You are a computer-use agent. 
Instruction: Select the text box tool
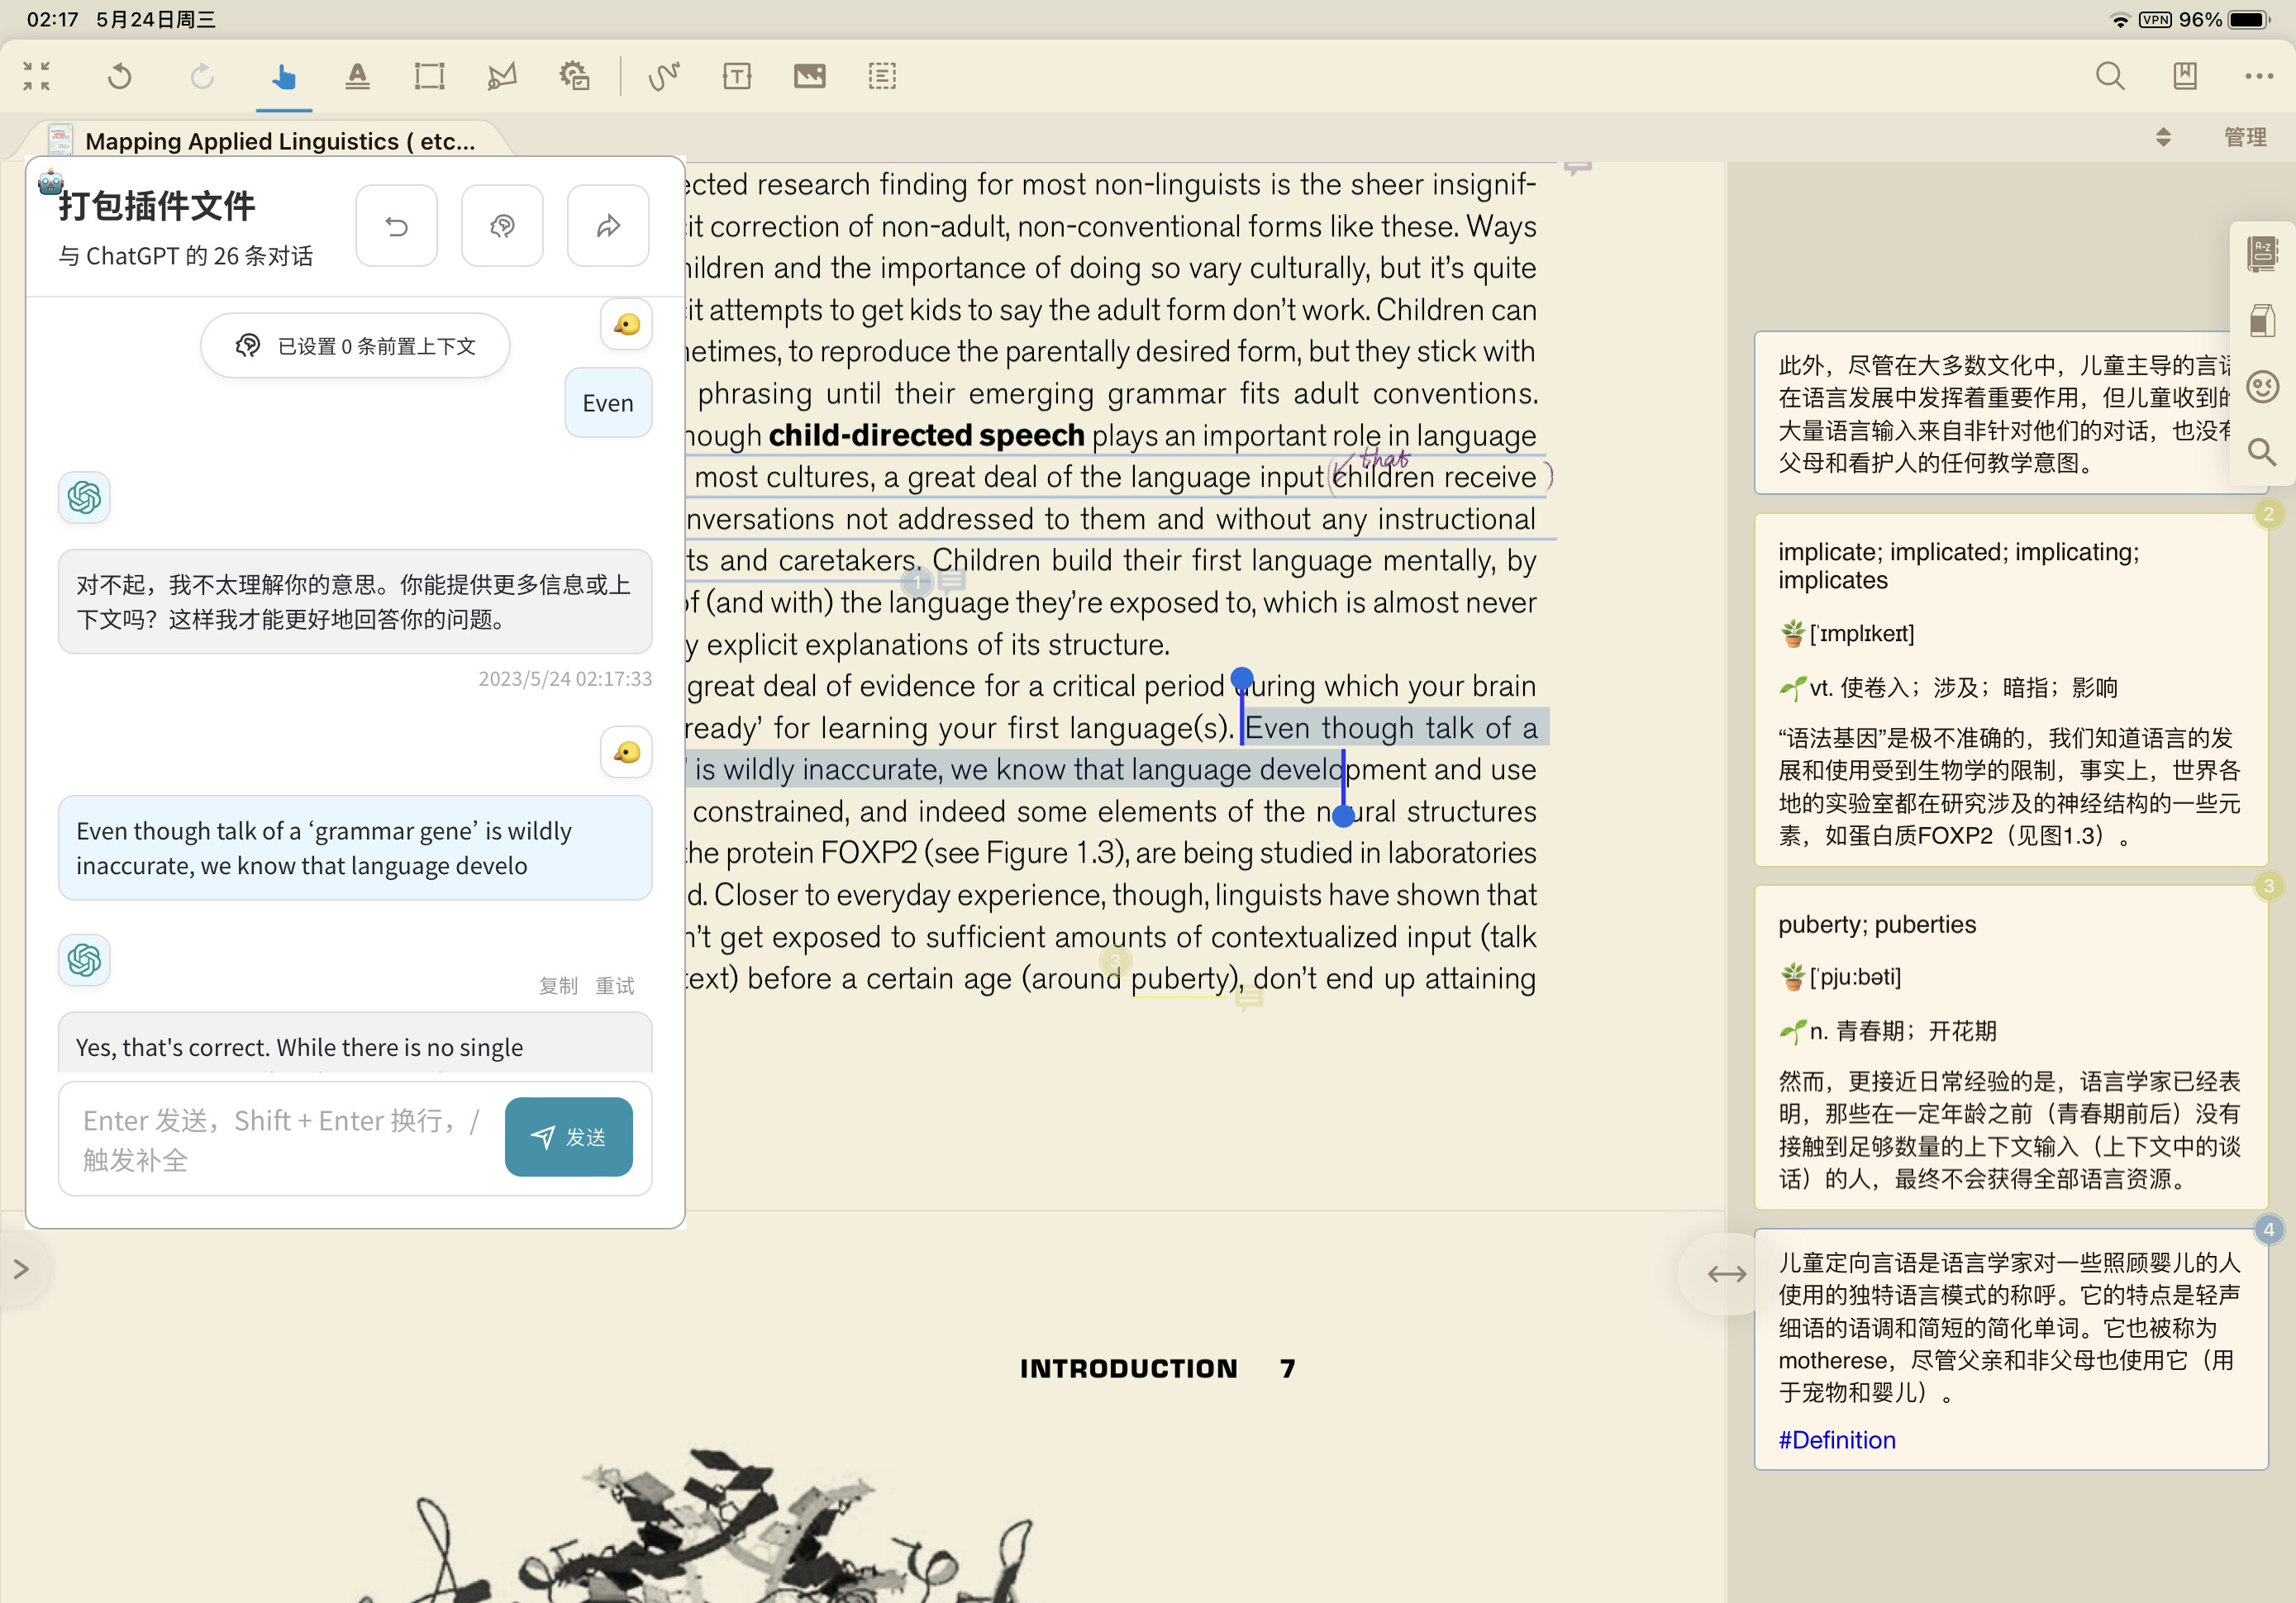(x=737, y=76)
